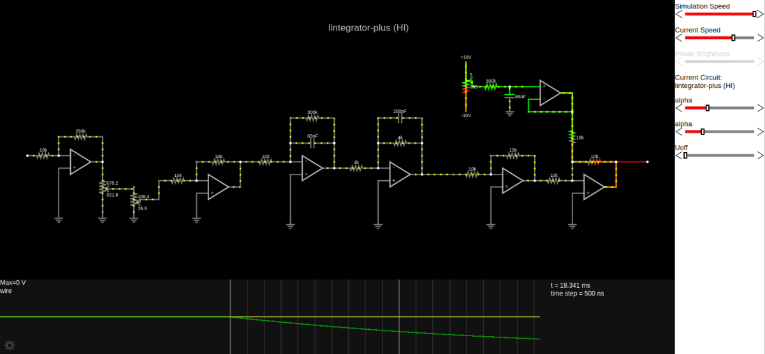Open scope settings gear icon
Screen dimensions: 765x354
[x=10, y=346]
